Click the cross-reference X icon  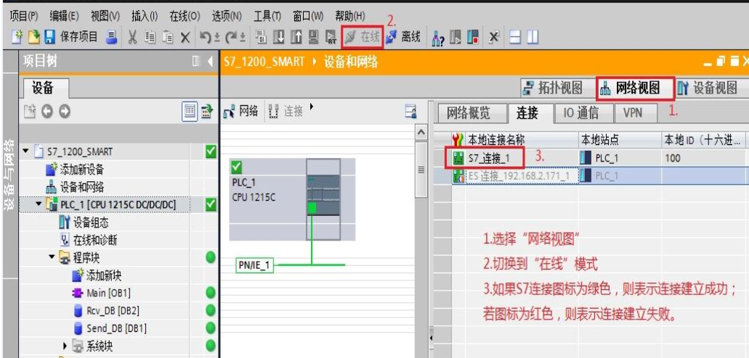click(x=494, y=37)
